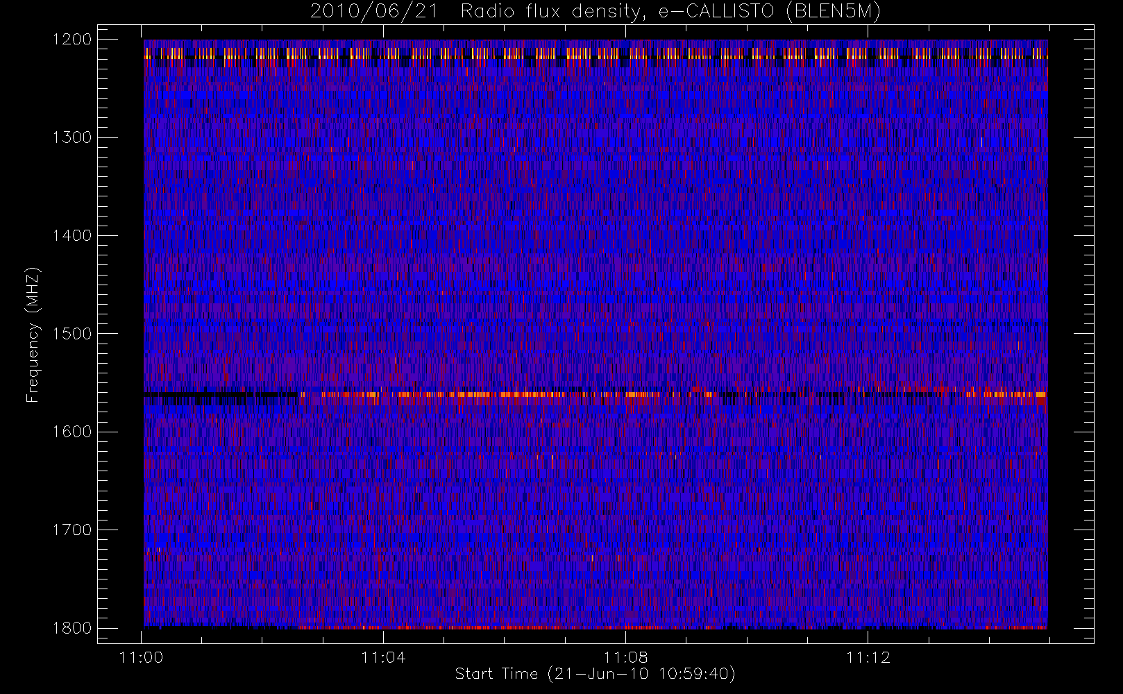
Task: Click the 'Frequency (MHz)' y-axis label
Action: point(32,335)
